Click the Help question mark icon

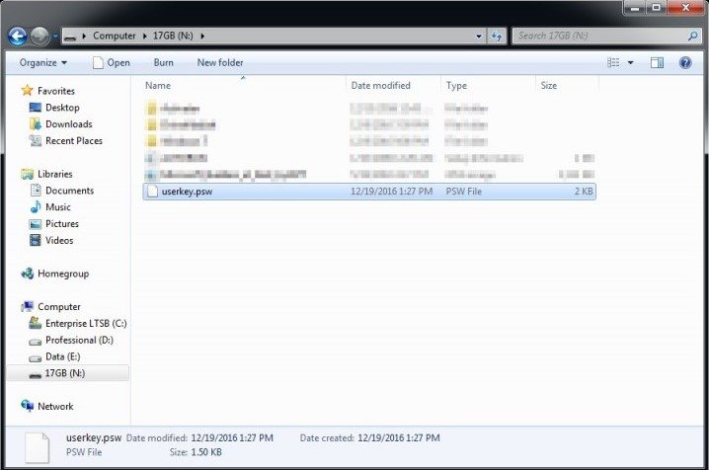click(x=684, y=62)
